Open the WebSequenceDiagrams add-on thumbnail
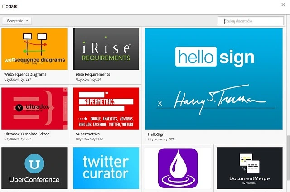290x192 pixels. tap(34, 49)
